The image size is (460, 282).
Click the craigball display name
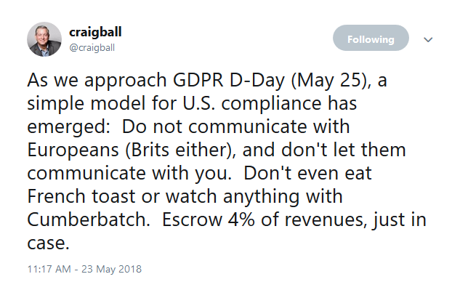95,32
